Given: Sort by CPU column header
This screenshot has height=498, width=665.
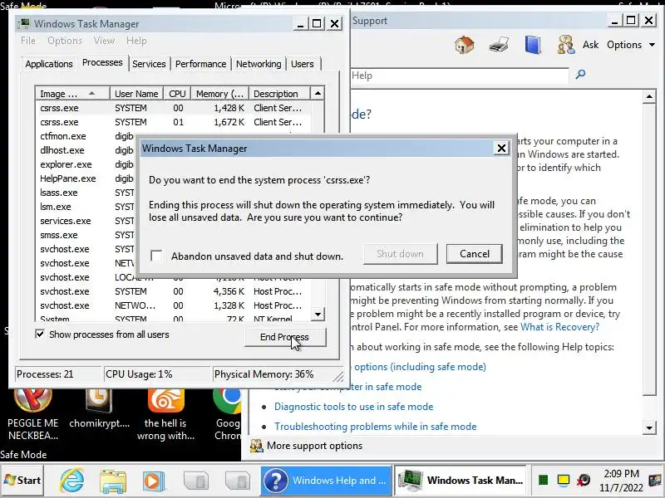Looking at the screenshot, I should (x=177, y=93).
